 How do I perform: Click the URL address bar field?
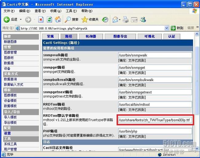click(x=92, y=28)
